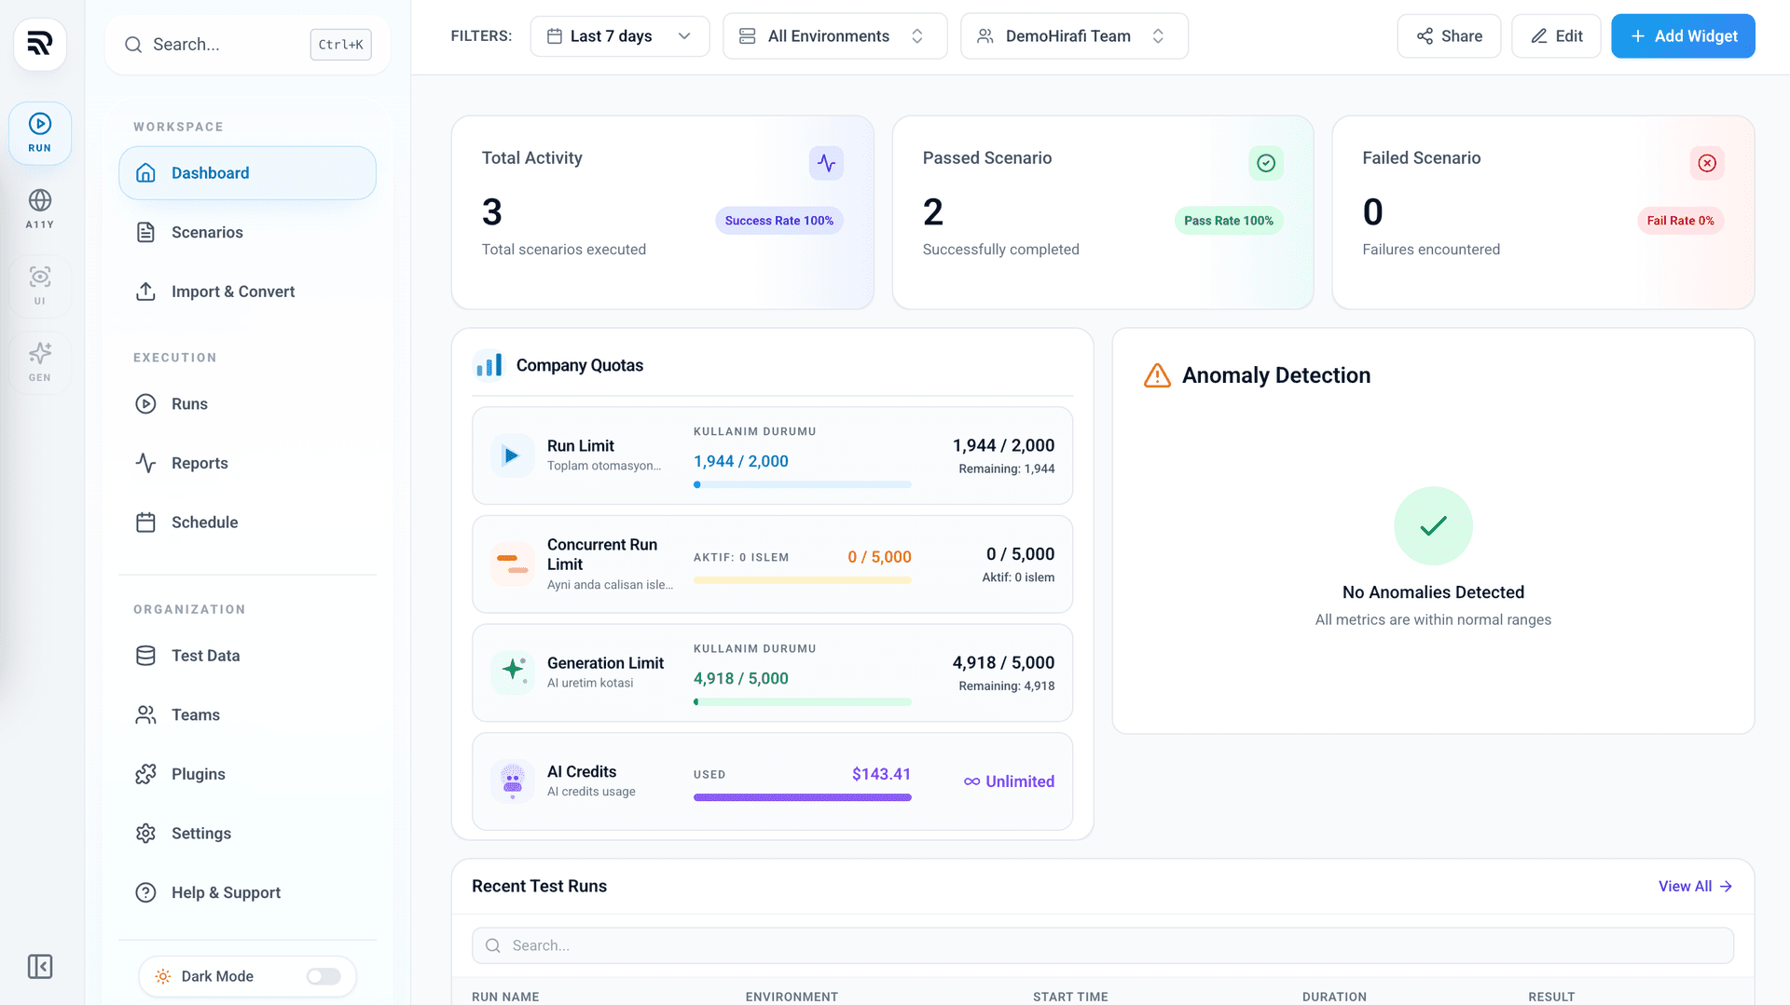The width and height of the screenshot is (1790, 1005).
Task: Collapse the sidebar panel icon
Action: (x=40, y=966)
